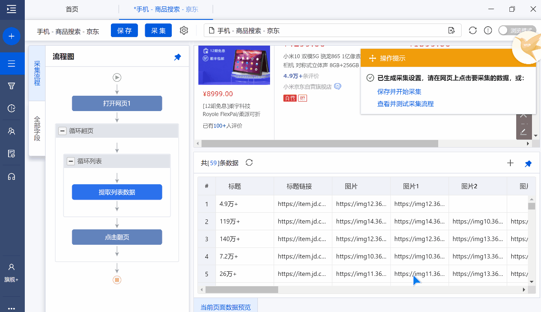
Task: Click the 标题 column header
Action: (x=244, y=186)
